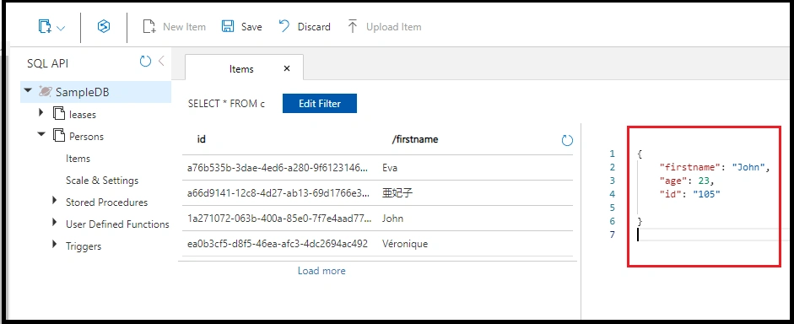Screen dimensions: 794x324
Task: Close the Items tab
Action: tap(287, 68)
